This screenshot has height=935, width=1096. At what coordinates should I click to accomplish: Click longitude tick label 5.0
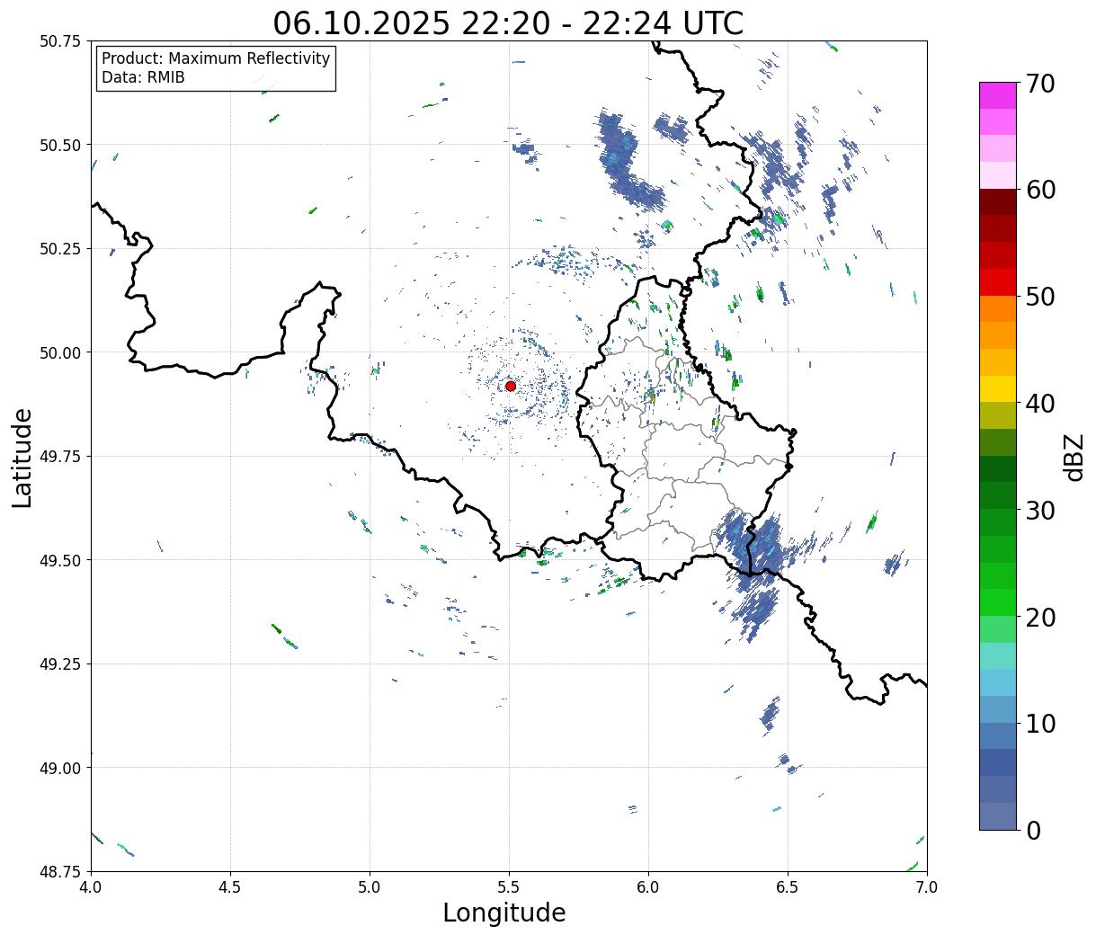point(370,887)
